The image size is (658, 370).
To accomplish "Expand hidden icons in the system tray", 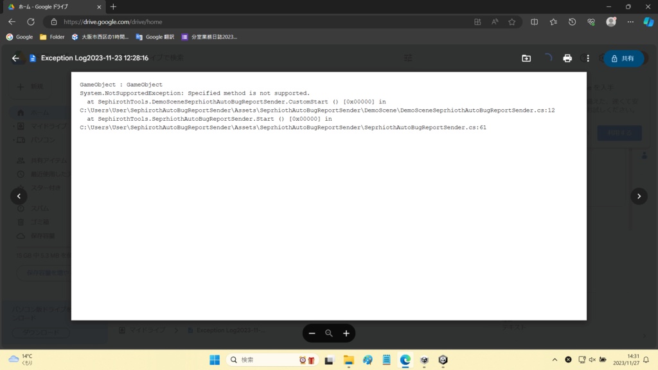I will (x=554, y=360).
